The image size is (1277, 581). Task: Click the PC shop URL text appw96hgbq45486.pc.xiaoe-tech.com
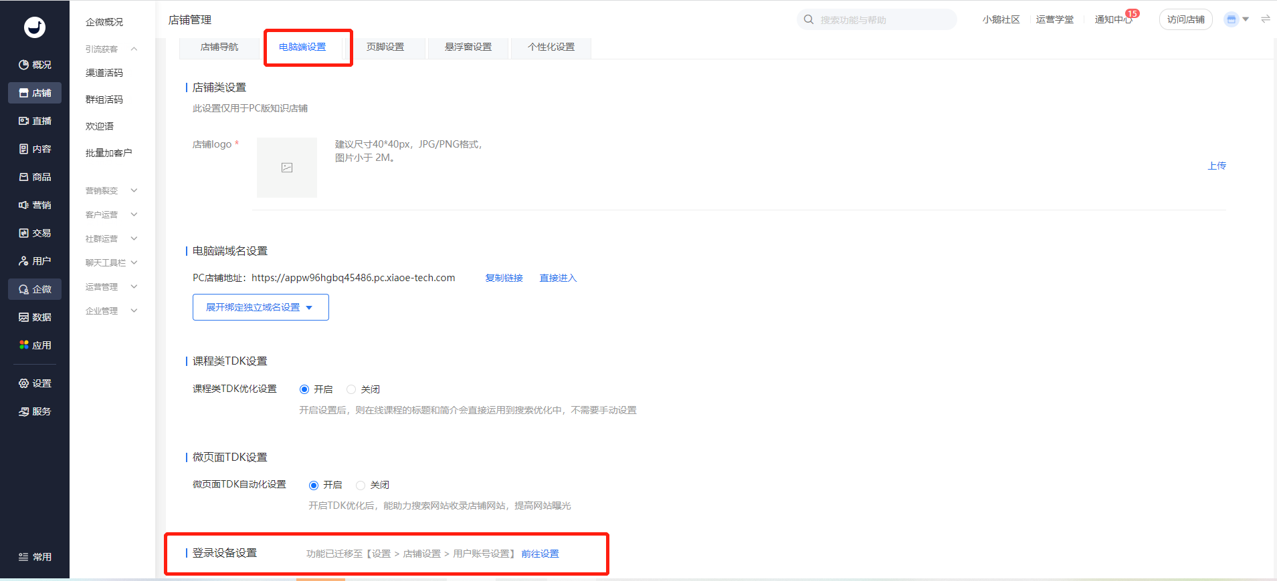353,278
